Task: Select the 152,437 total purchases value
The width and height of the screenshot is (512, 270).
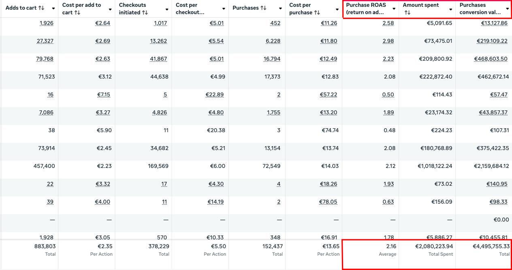Action: [x=272, y=246]
